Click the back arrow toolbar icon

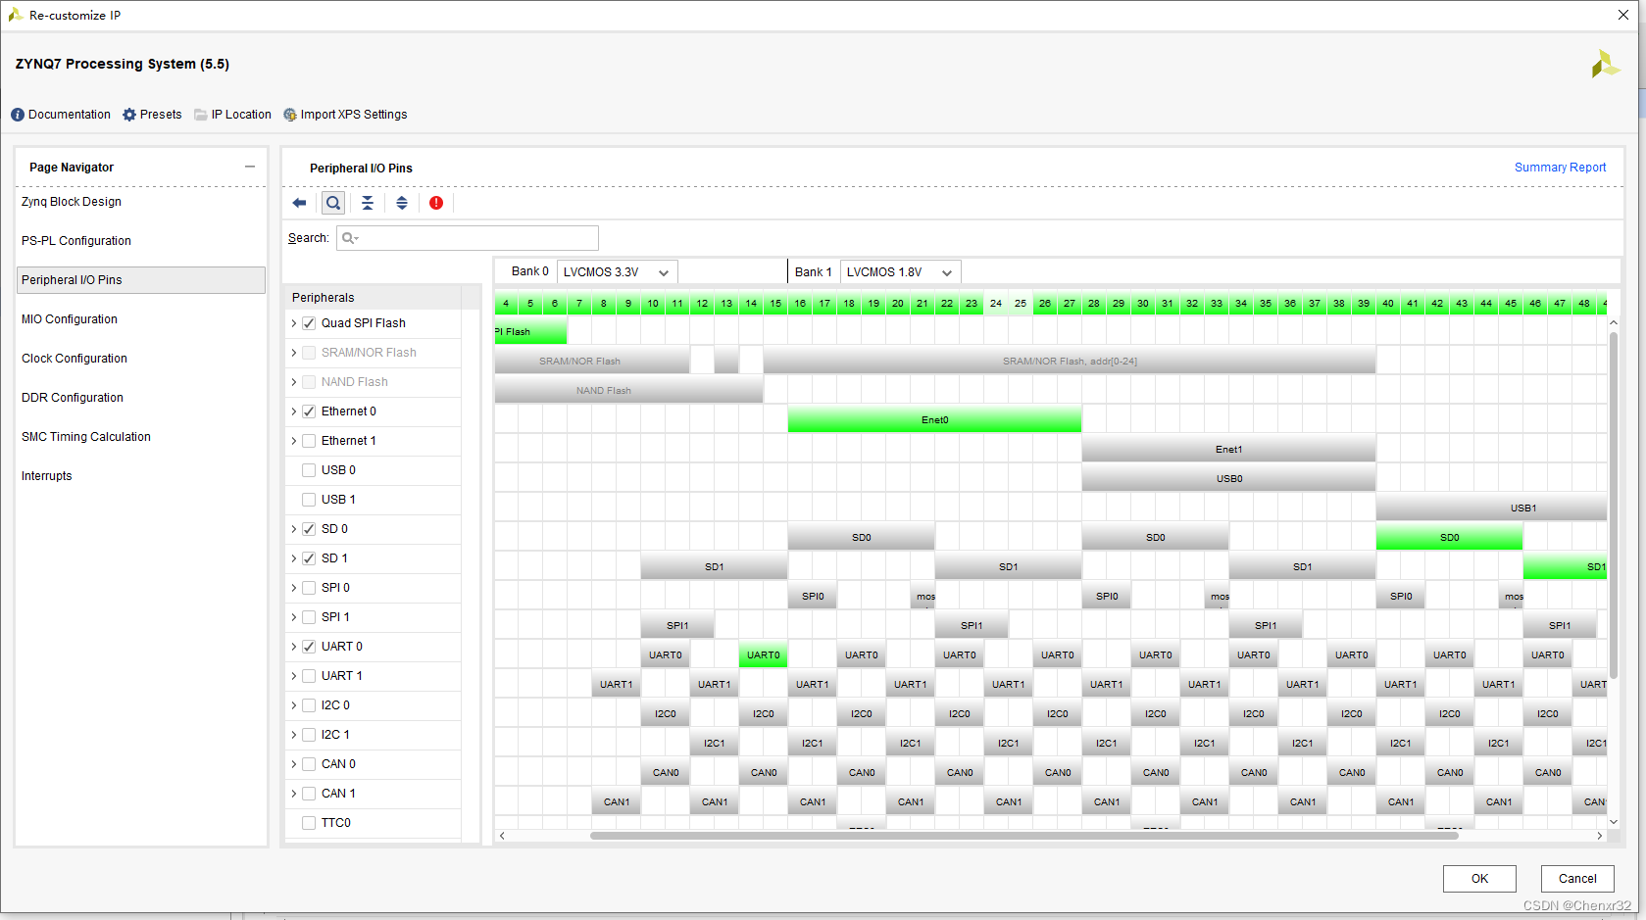click(299, 203)
